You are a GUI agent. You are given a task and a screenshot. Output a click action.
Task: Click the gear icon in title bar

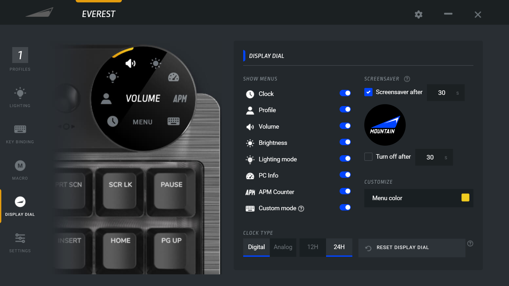418,14
